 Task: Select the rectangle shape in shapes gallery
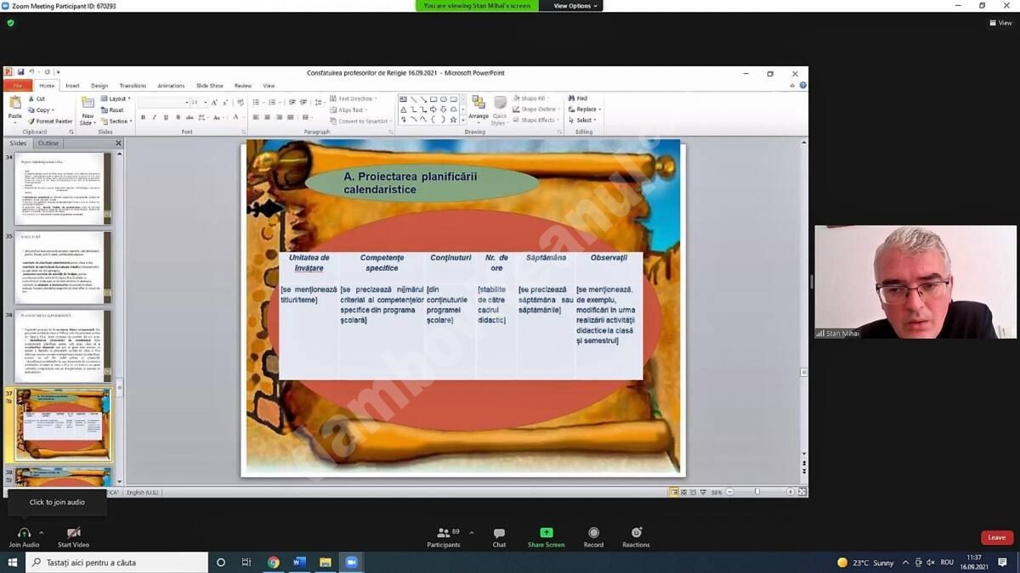433,99
